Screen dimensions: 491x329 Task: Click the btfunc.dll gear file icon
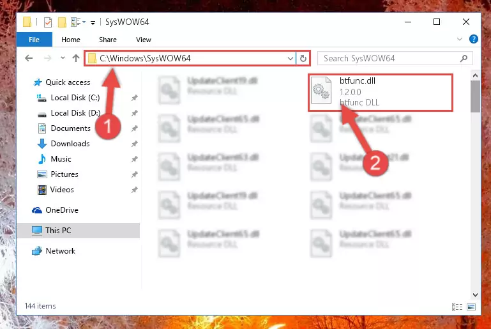click(321, 90)
